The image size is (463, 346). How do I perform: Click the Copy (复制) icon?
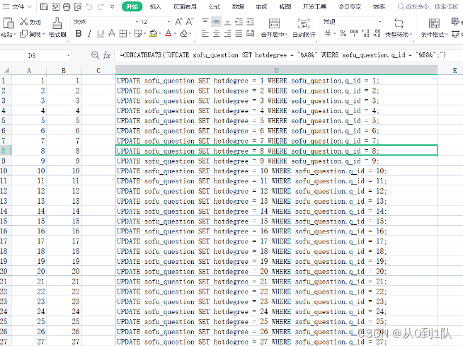pos(23,34)
